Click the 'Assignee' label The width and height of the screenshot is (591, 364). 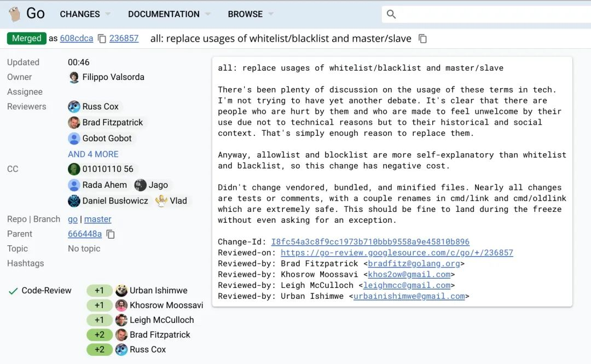25,91
